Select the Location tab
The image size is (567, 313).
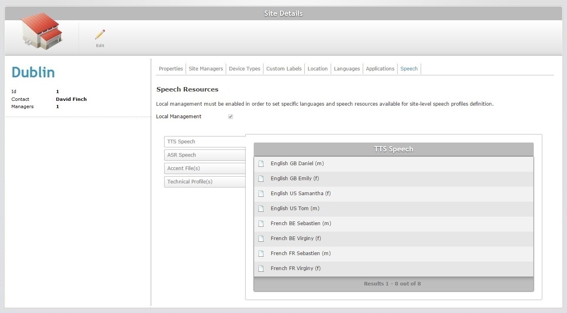pos(317,69)
